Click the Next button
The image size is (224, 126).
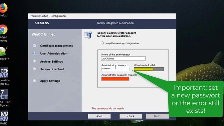coord(157,116)
